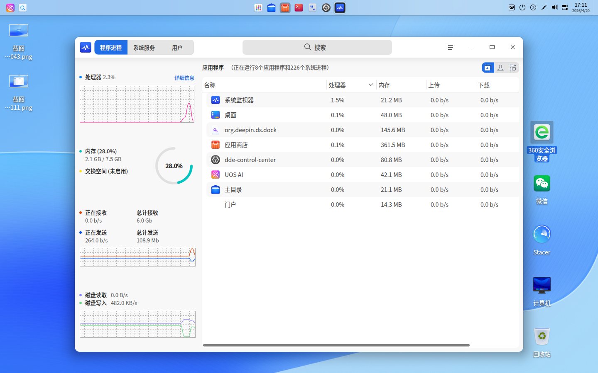Toggle sound from the volume tray icon
Image resolution: width=598 pixels, height=373 pixels.
pyautogui.click(x=554, y=7)
